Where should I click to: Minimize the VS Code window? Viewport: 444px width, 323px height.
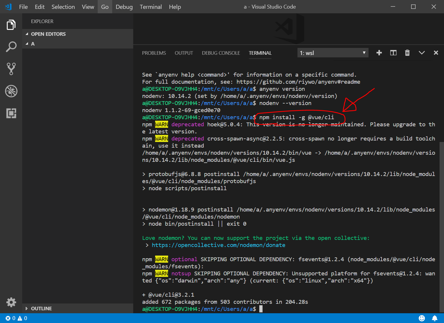pyautogui.click(x=393, y=7)
